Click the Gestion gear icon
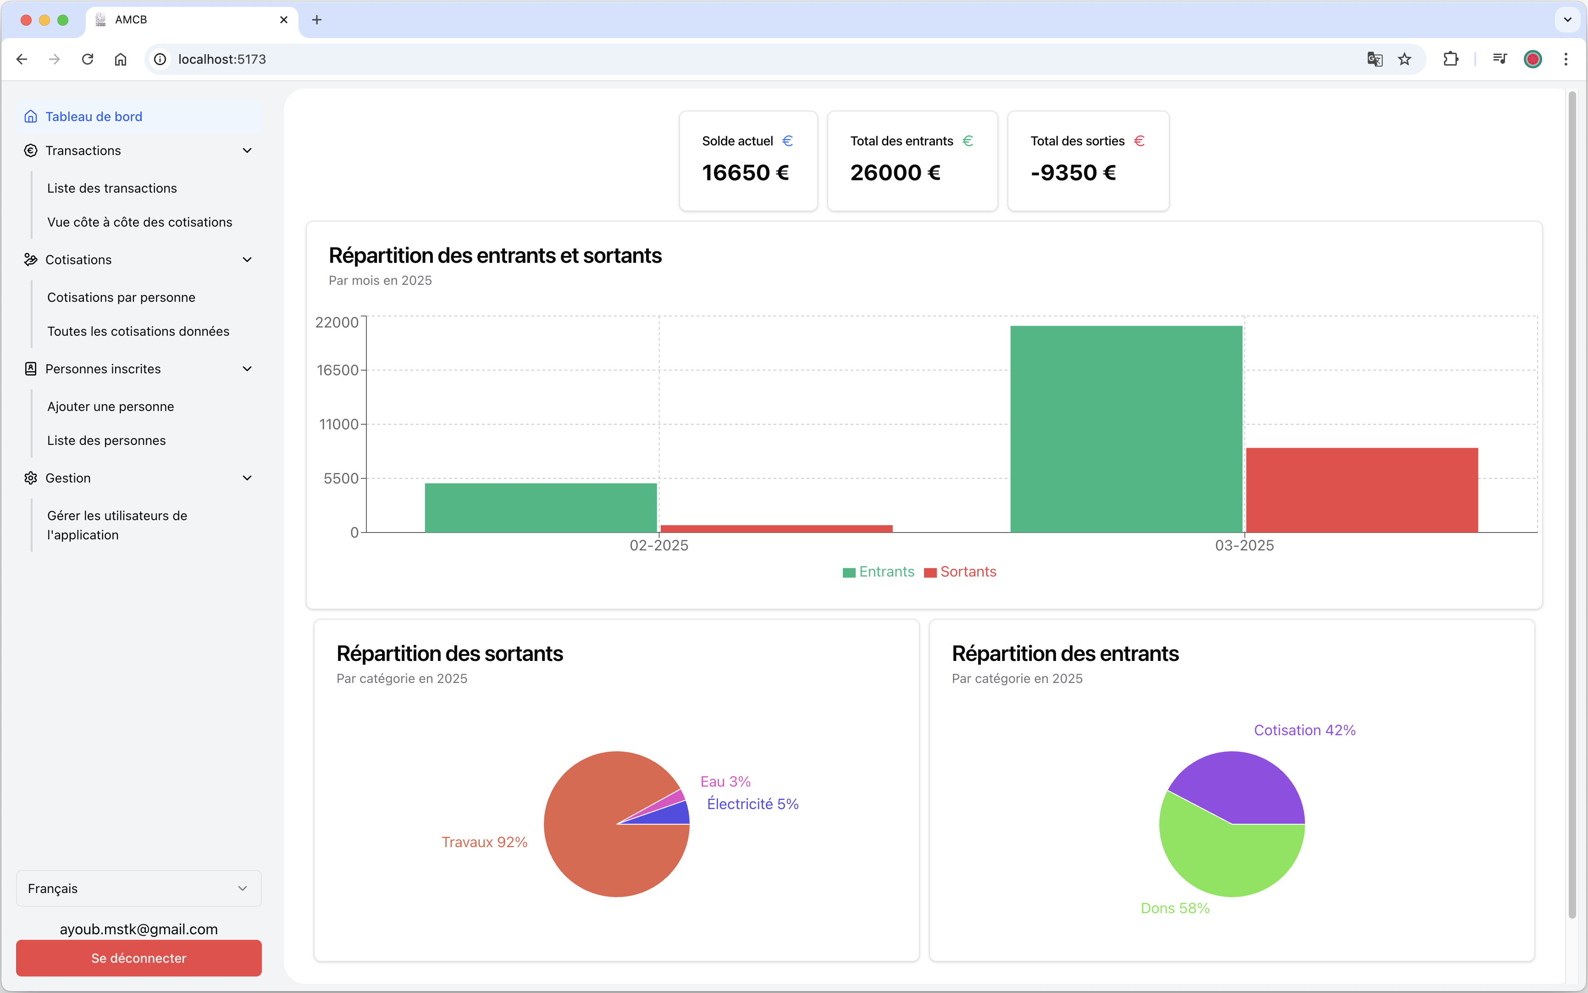The width and height of the screenshot is (1588, 993). [30, 477]
